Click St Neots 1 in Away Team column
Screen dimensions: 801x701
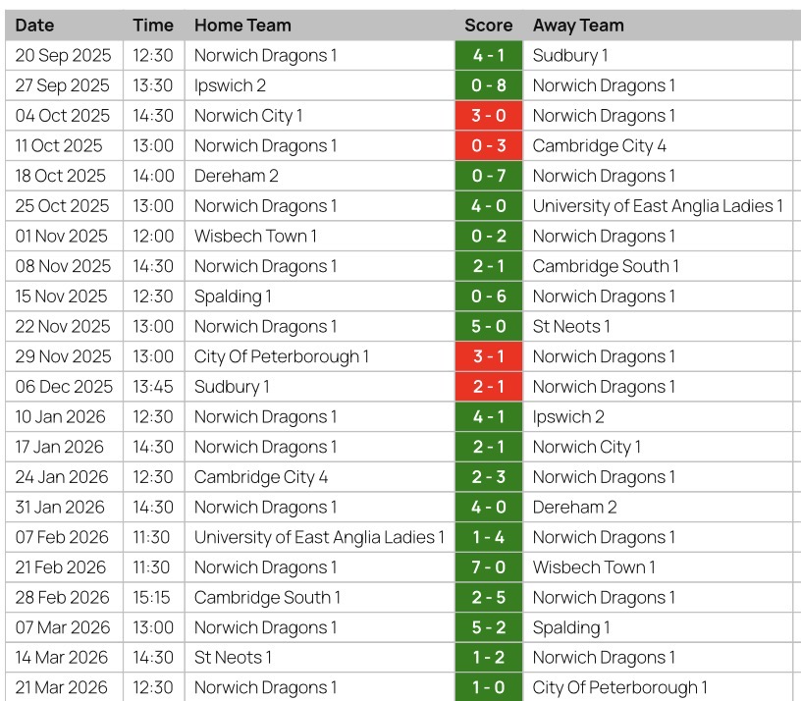pyautogui.click(x=571, y=327)
